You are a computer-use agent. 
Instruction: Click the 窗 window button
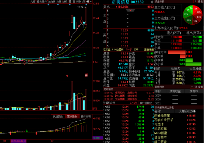pyautogui.click(x=74, y=1)
